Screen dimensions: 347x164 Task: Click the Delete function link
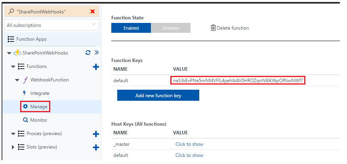pyautogui.click(x=233, y=28)
